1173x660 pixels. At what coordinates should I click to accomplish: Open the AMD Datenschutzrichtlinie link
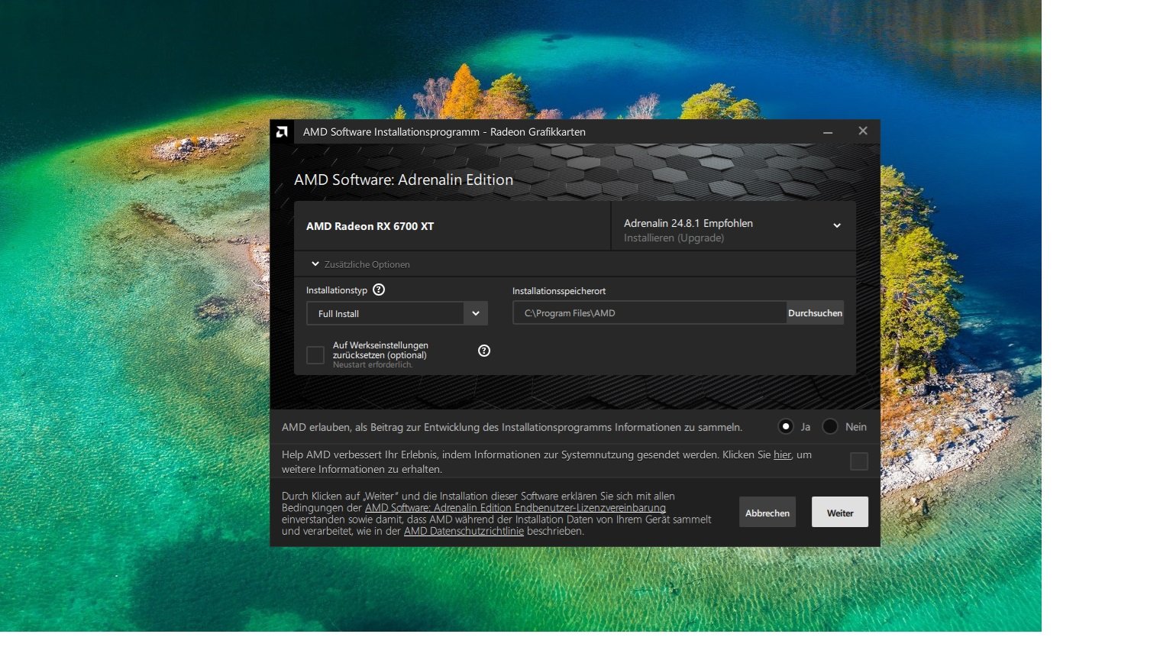464,531
